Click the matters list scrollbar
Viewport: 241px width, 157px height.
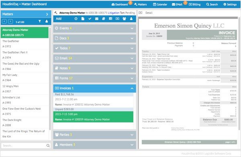click(50, 79)
